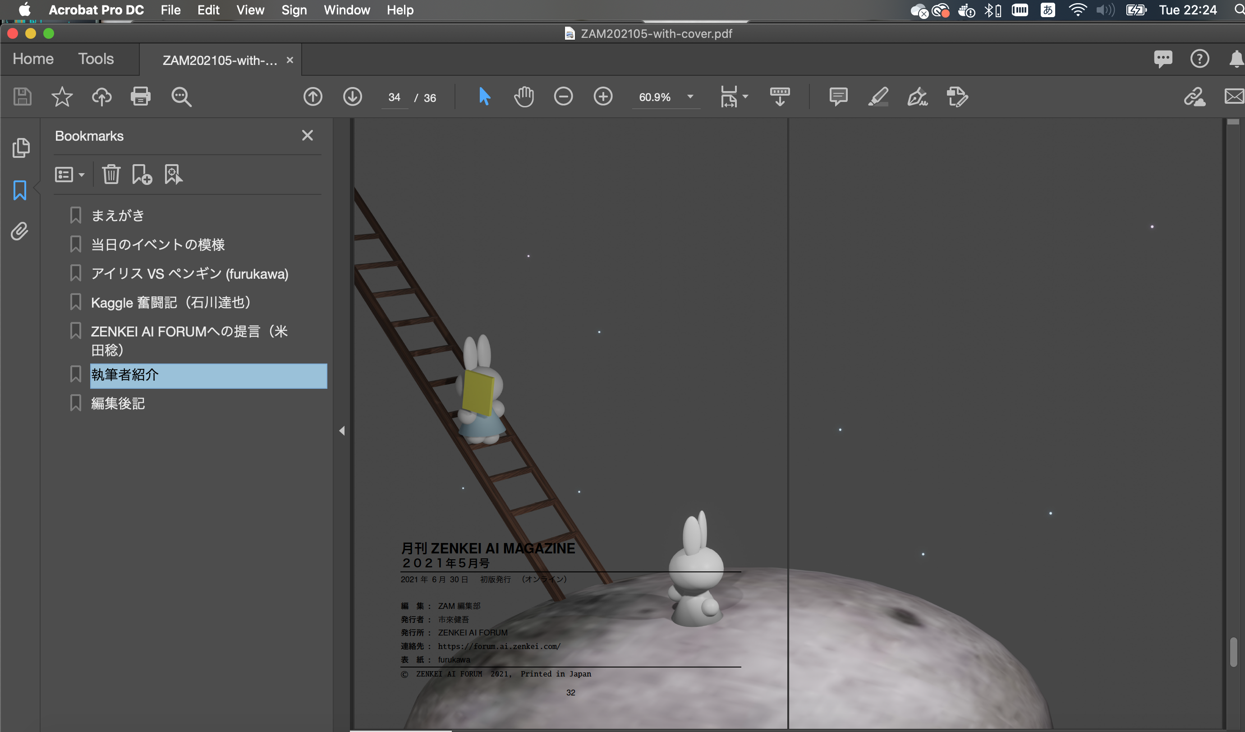
Task: Open the Fill & Sign pen tool
Action: [918, 97]
